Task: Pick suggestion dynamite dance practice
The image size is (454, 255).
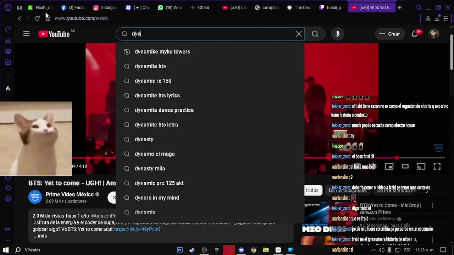Action: point(210,110)
